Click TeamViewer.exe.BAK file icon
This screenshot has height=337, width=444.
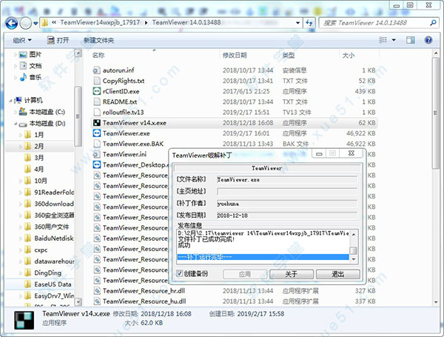(97, 144)
